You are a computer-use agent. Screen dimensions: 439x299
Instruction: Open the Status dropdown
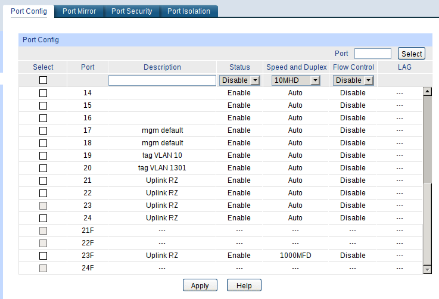240,80
